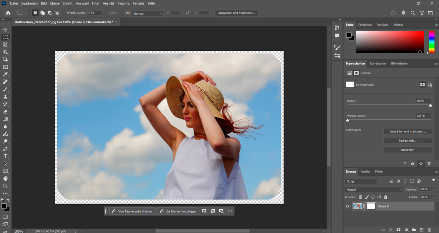
Task: Hide the Ebene 0 layer
Action: coord(348,206)
